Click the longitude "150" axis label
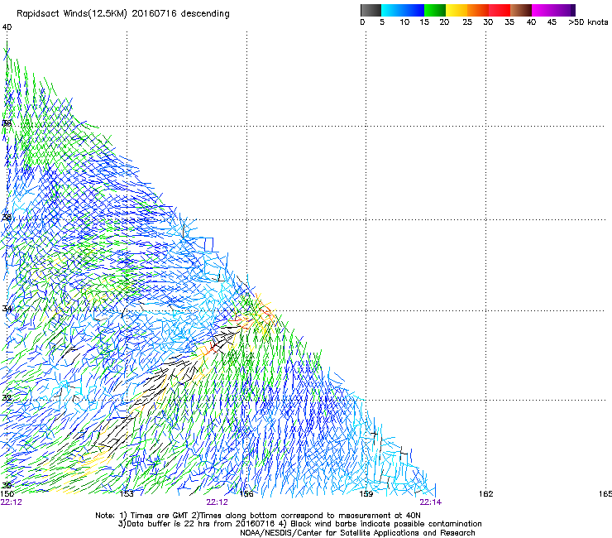 coord(7,494)
